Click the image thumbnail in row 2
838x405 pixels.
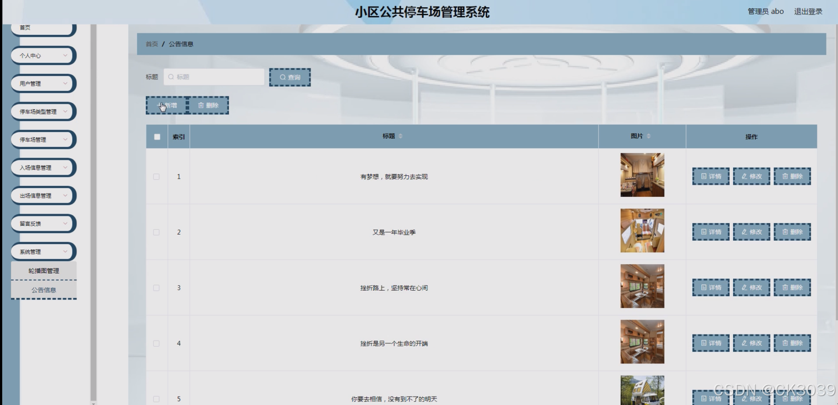[x=642, y=230]
